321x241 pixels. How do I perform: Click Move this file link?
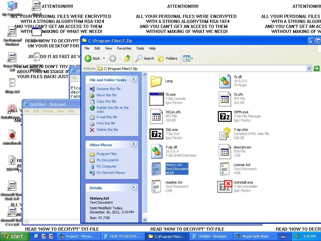[x=107, y=95]
